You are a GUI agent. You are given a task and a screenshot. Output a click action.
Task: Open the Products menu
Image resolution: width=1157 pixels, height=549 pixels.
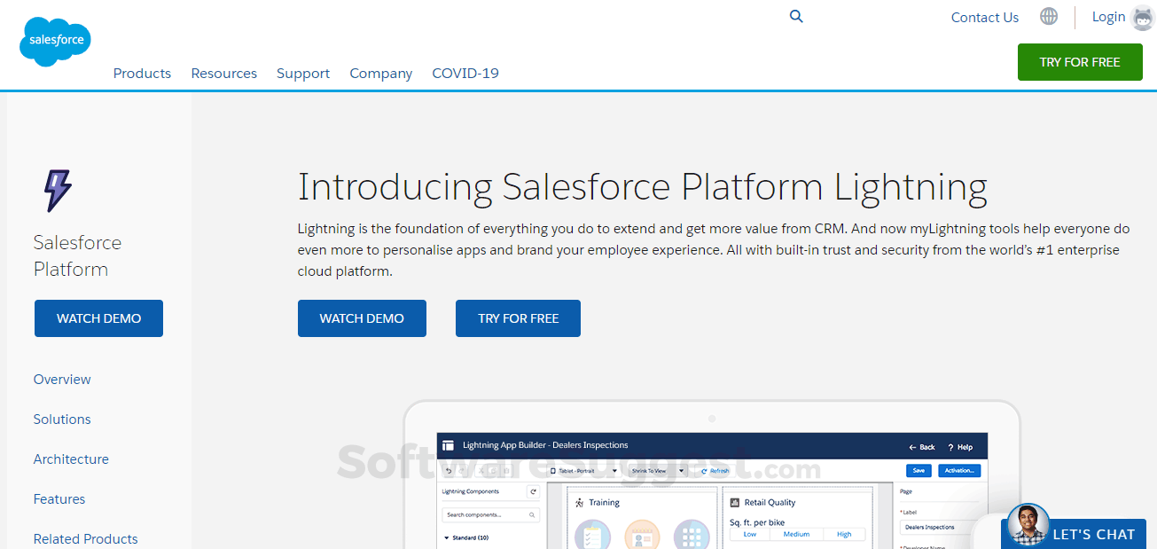pyautogui.click(x=142, y=73)
